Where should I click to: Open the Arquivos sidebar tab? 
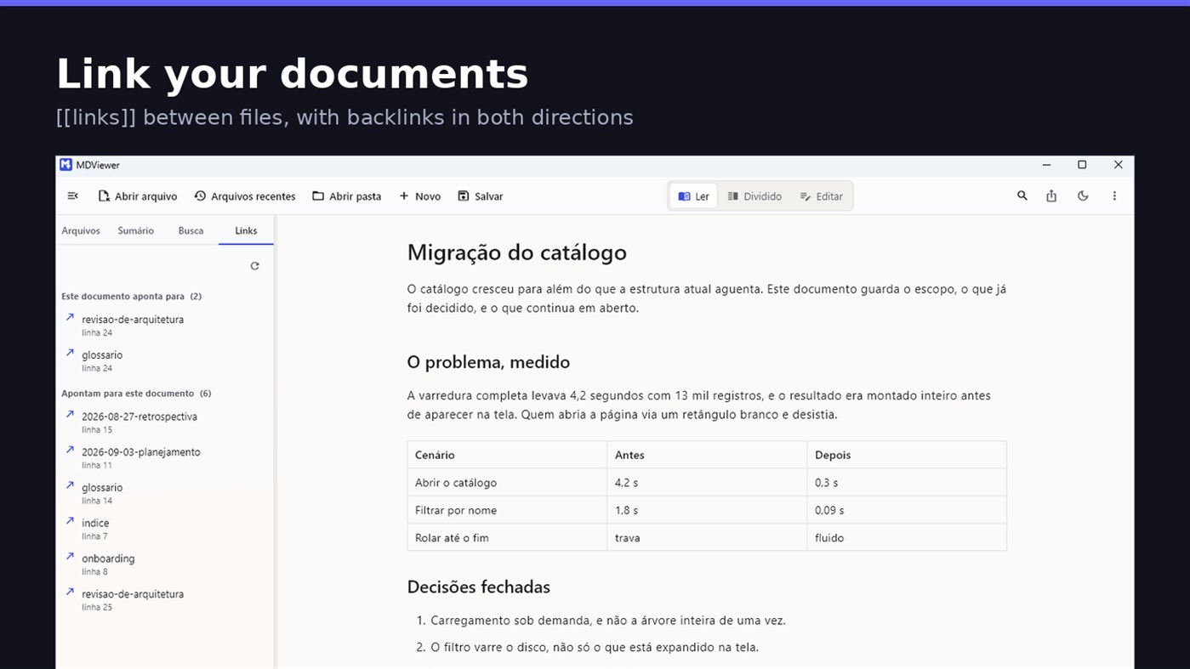(81, 230)
